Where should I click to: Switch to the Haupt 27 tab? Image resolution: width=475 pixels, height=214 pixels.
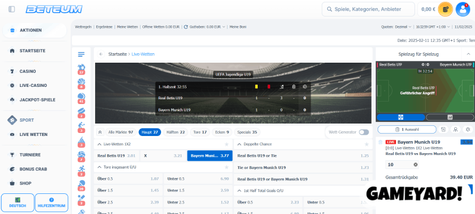[150, 132]
